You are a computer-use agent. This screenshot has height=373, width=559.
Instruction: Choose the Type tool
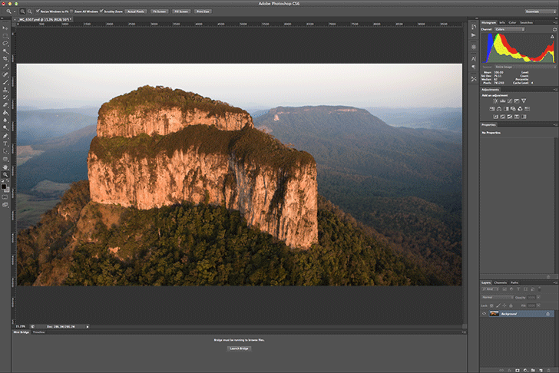tap(5, 144)
